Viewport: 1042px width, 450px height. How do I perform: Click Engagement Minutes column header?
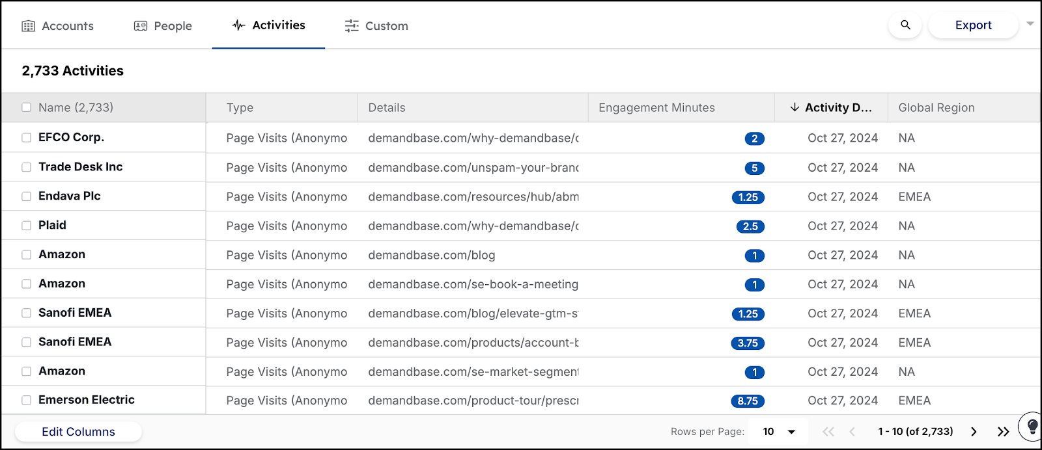pyautogui.click(x=681, y=108)
